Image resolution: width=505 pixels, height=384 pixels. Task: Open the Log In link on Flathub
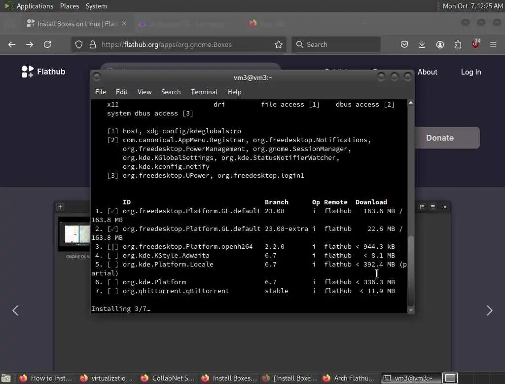coord(471,72)
